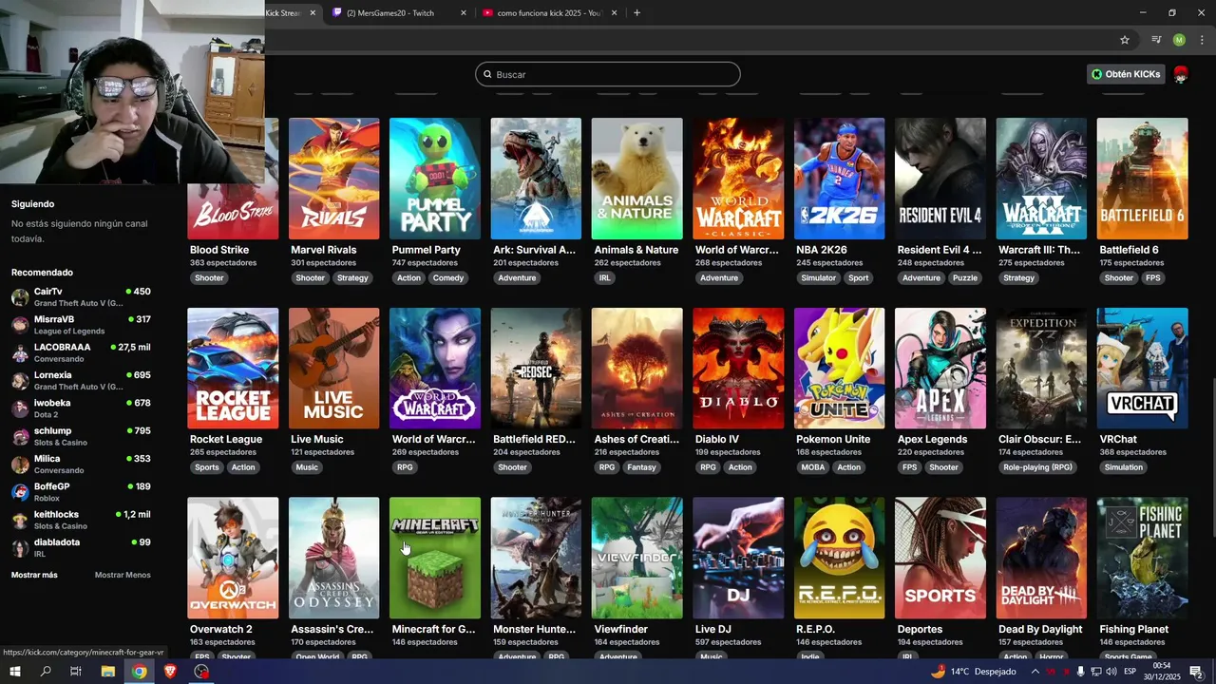1216x684 pixels.
Task: Open keithlocks channel avatar
Action: (x=20, y=520)
